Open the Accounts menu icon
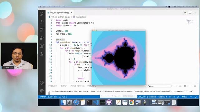 pos(42,83)
